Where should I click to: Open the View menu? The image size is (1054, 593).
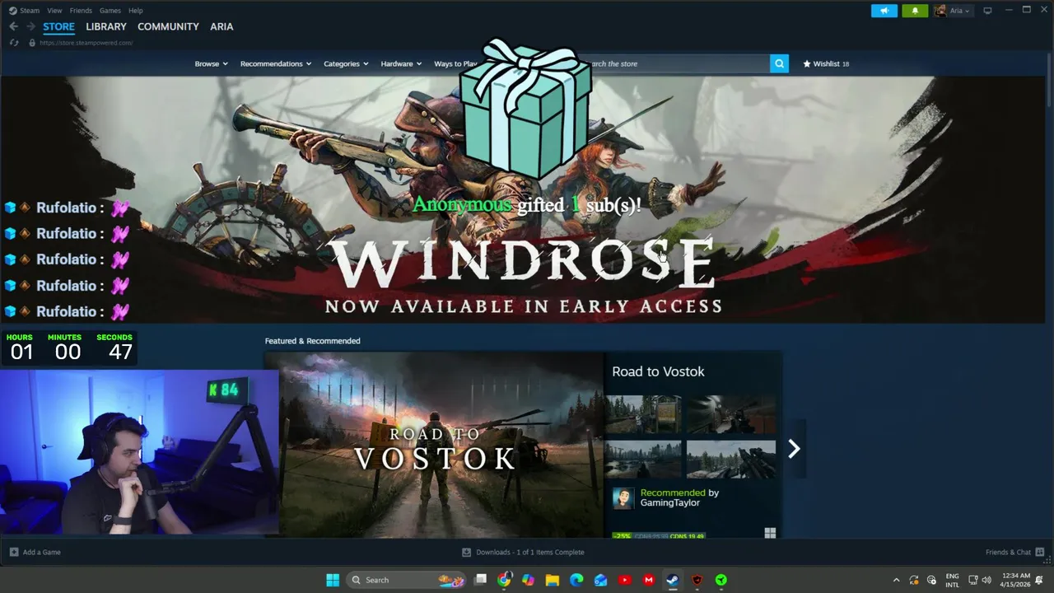pos(54,11)
